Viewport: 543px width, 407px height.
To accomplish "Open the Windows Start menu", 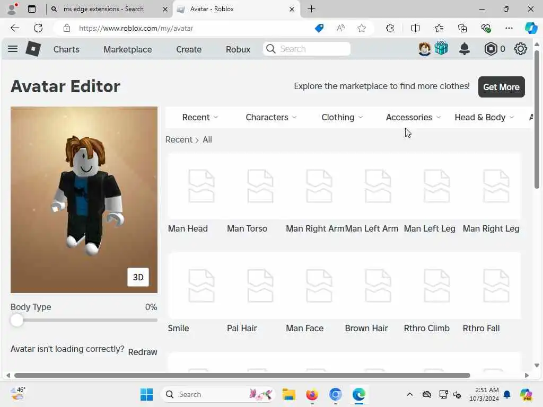I will tap(146, 394).
